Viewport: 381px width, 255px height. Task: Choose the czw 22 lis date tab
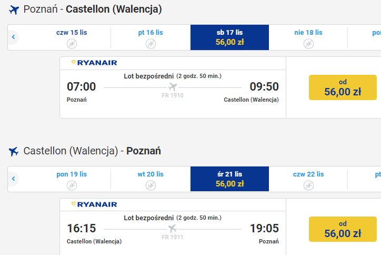(308, 179)
